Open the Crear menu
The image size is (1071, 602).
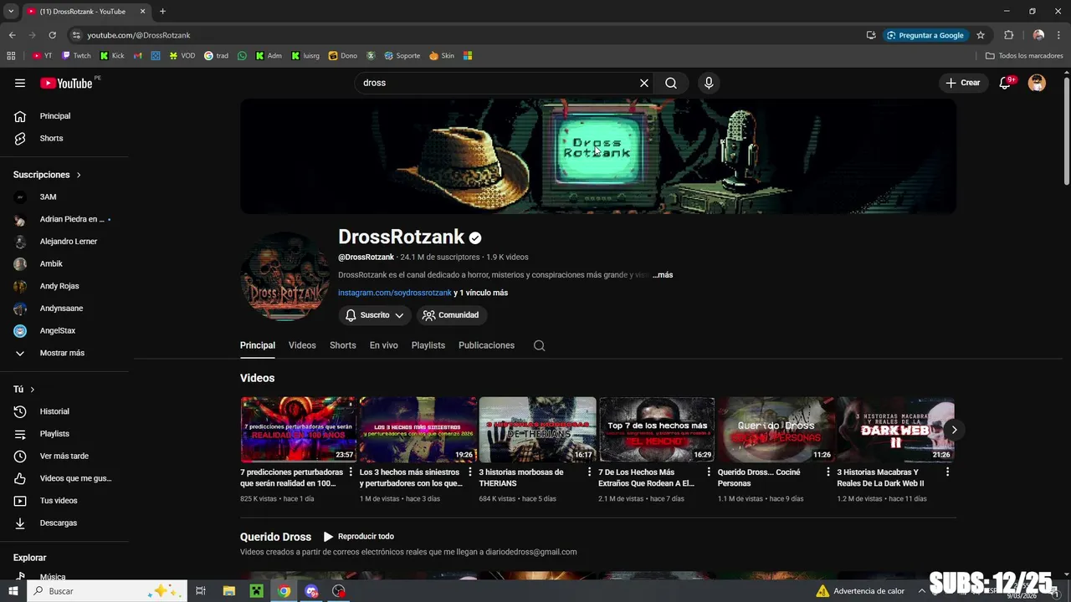click(x=963, y=83)
